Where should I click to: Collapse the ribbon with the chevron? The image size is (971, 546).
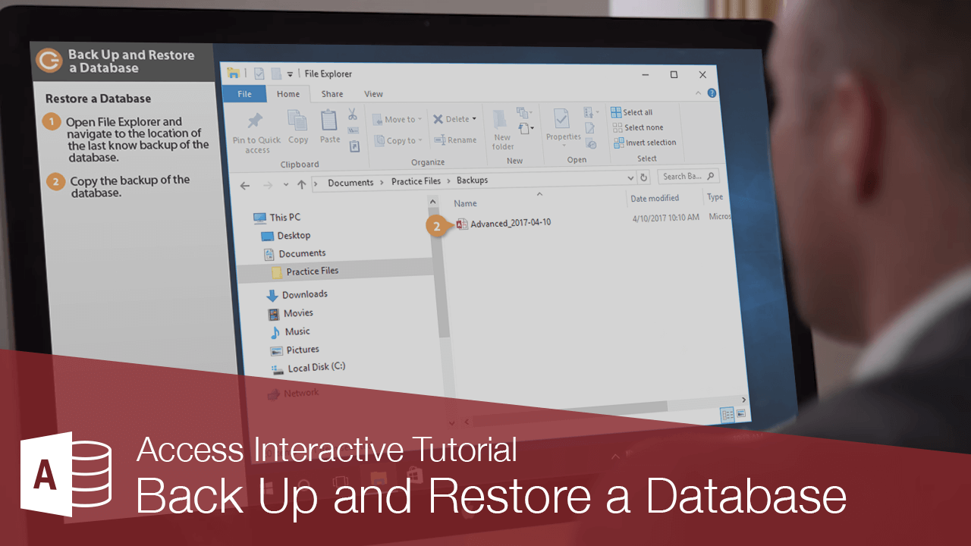[699, 93]
